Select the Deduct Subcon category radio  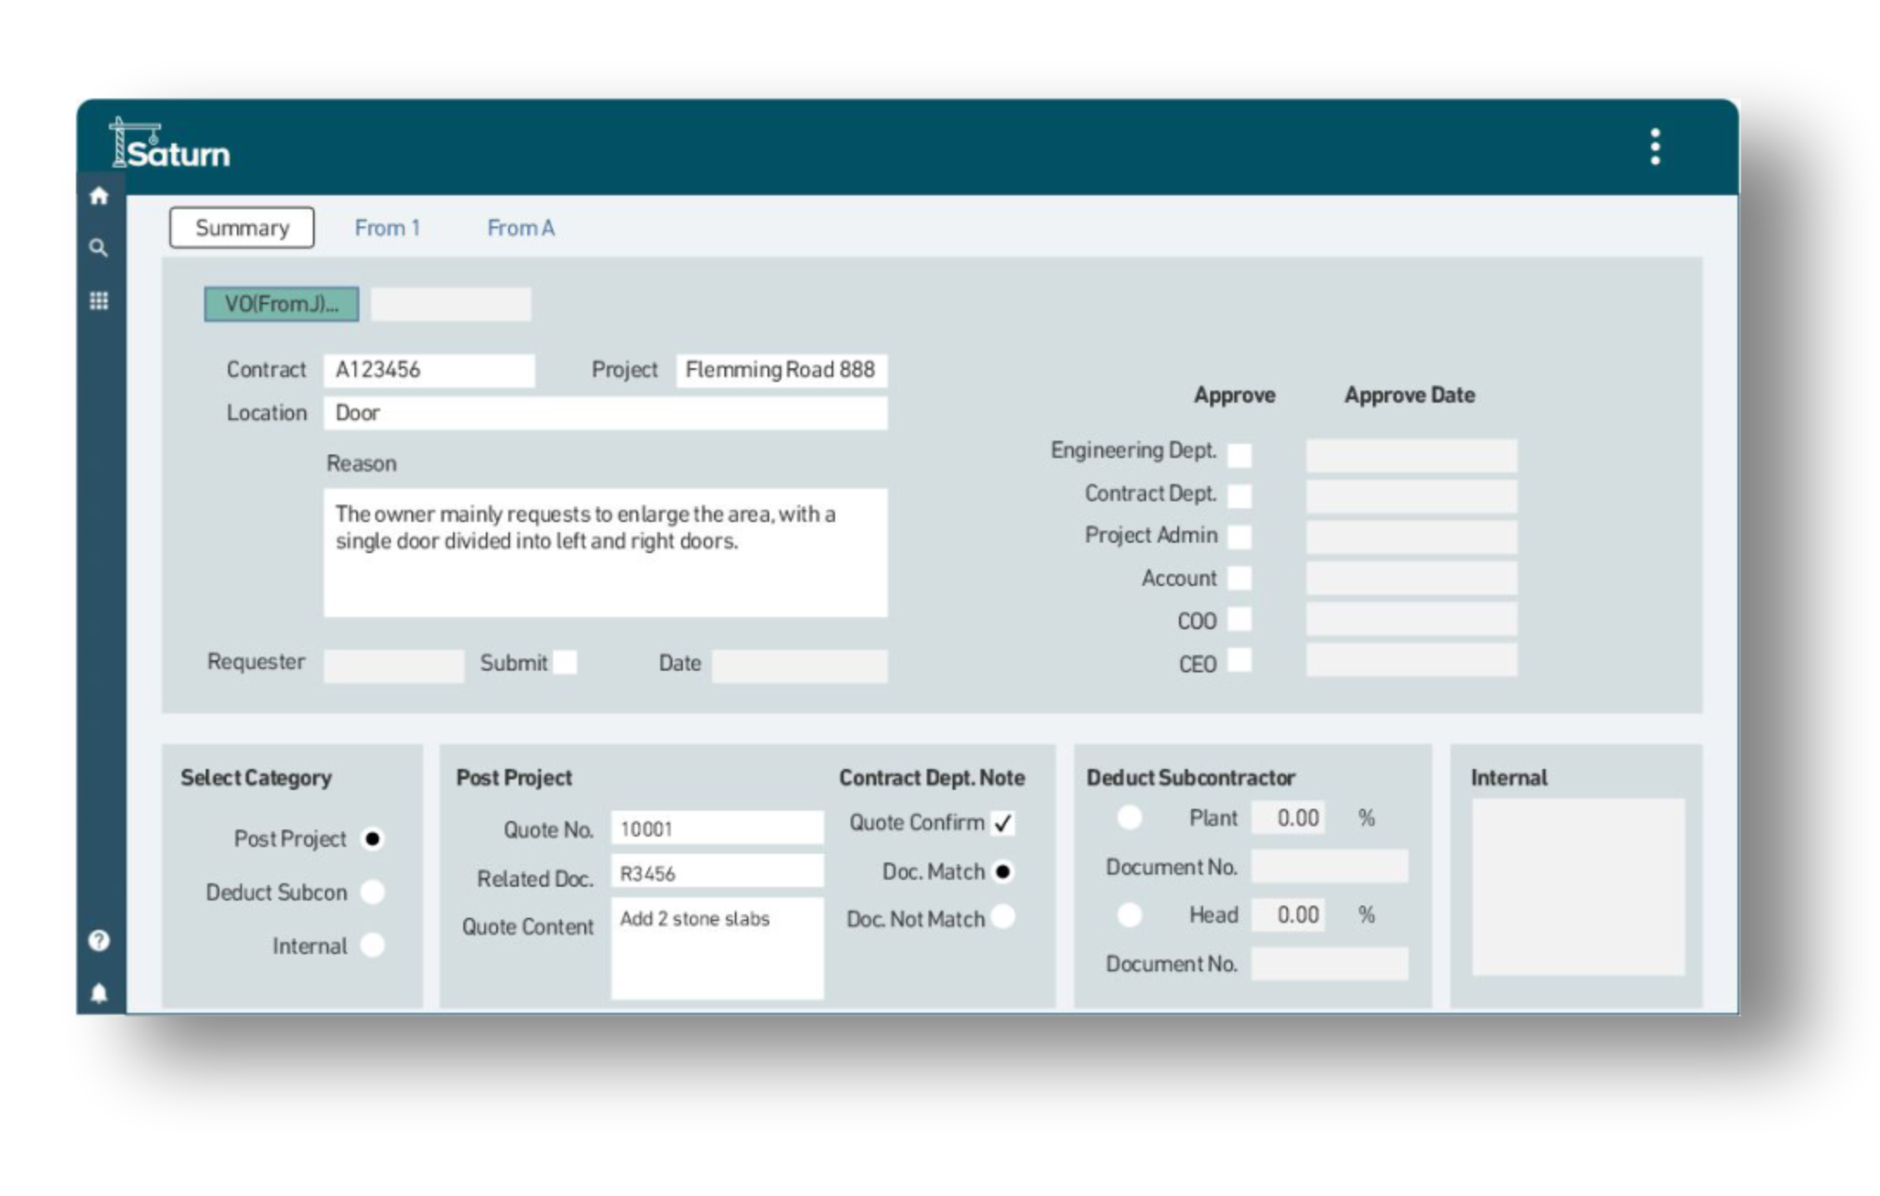point(373,892)
